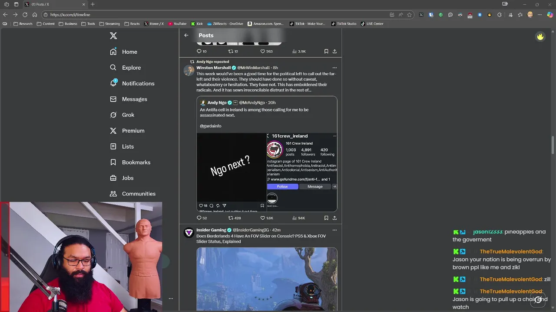The width and height of the screenshot is (556, 312).
Task: Open Bookmarks in the X sidebar
Action: pyautogui.click(x=130, y=162)
